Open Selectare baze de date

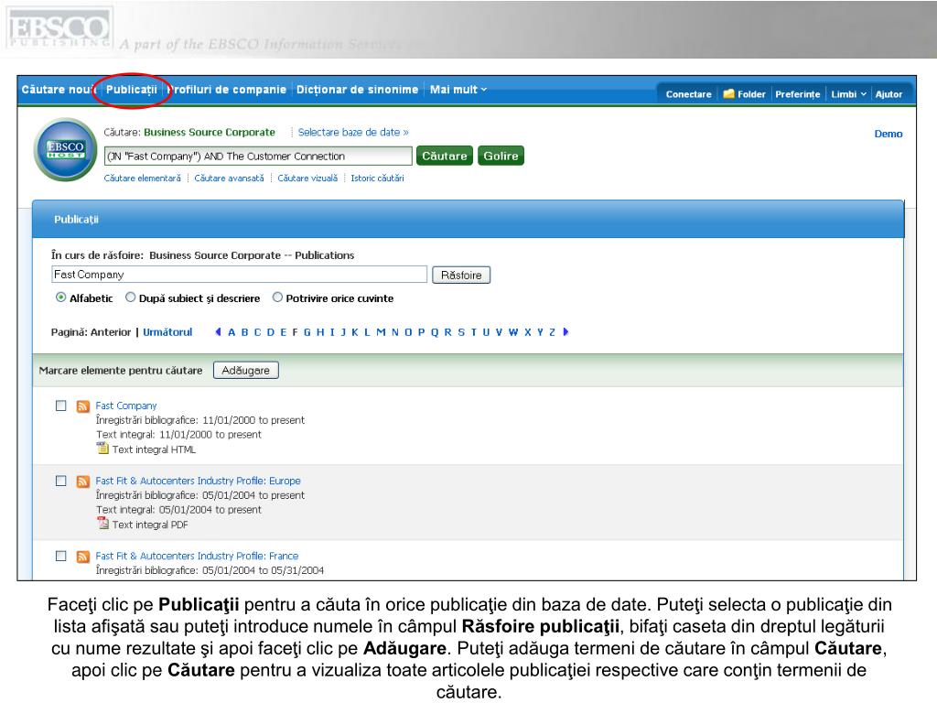click(353, 132)
